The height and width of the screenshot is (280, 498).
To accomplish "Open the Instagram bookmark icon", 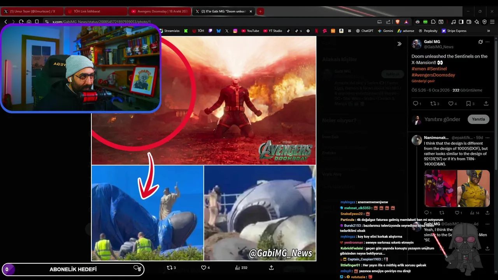I will point(235,31).
